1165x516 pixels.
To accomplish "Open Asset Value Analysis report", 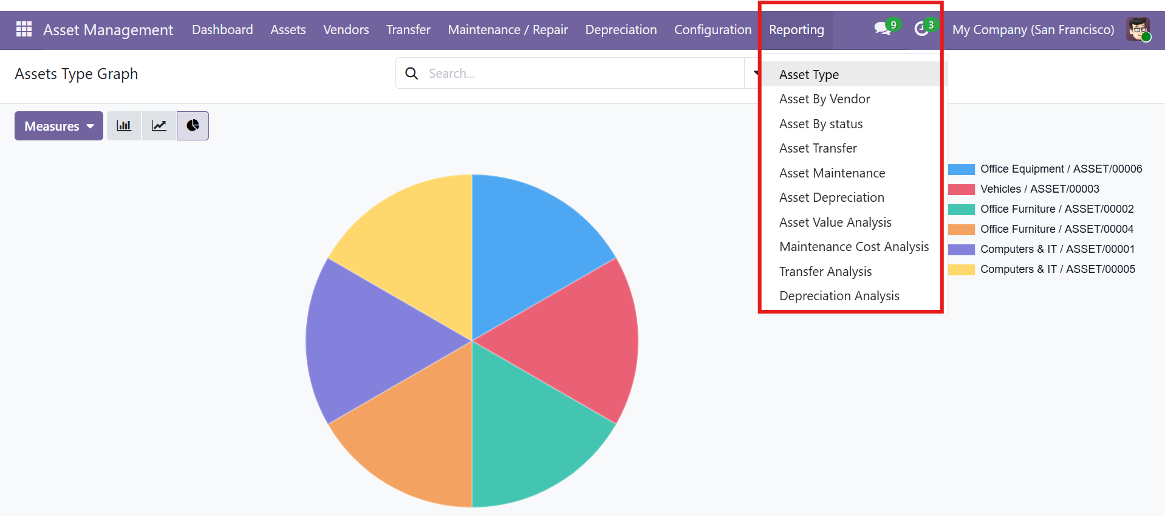I will pos(853,222).
